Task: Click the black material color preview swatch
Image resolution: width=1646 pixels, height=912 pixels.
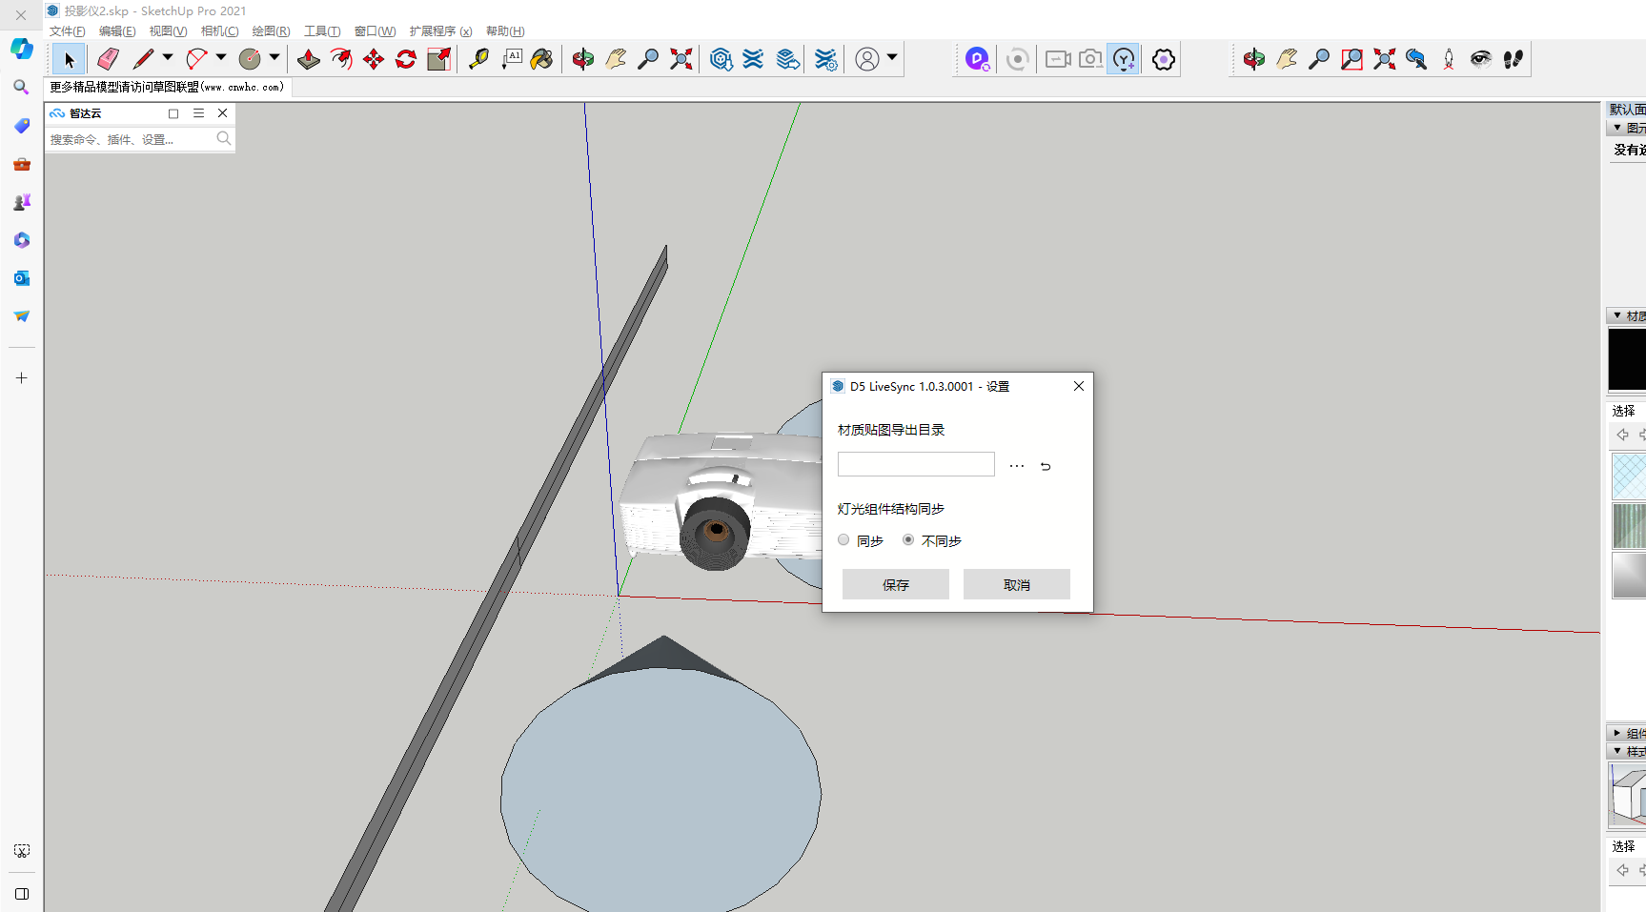Action: coord(1627,359)
